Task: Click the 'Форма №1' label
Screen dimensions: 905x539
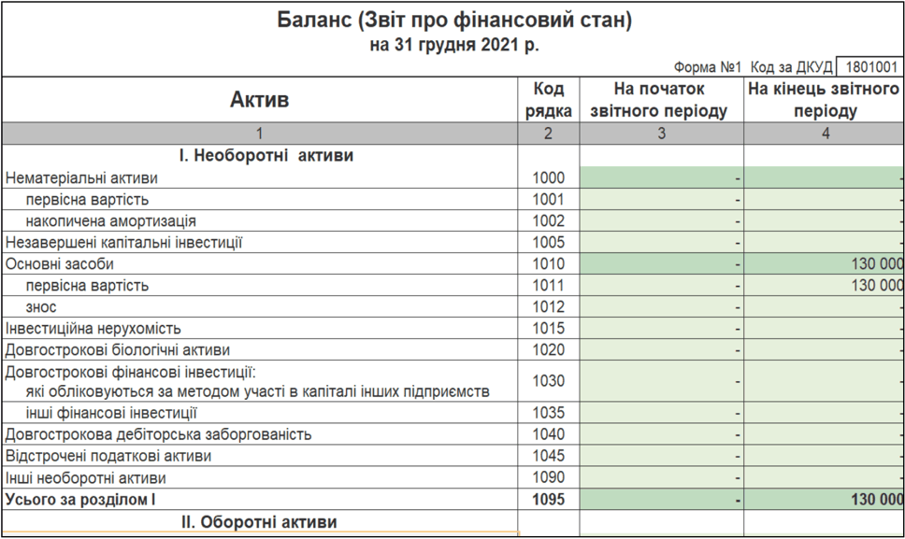Action: click(707, 67)
